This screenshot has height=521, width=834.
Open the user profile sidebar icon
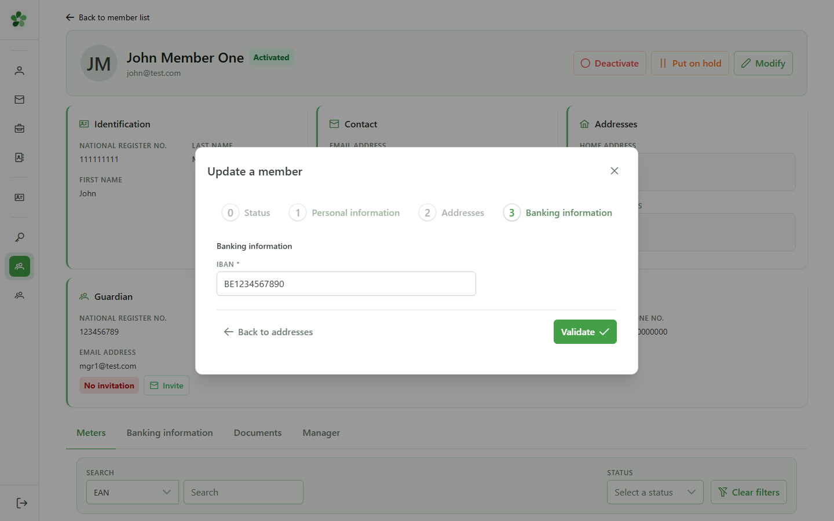tap(19, 71)
